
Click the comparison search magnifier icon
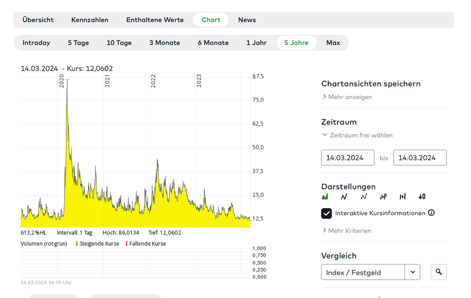coord(438,272)
